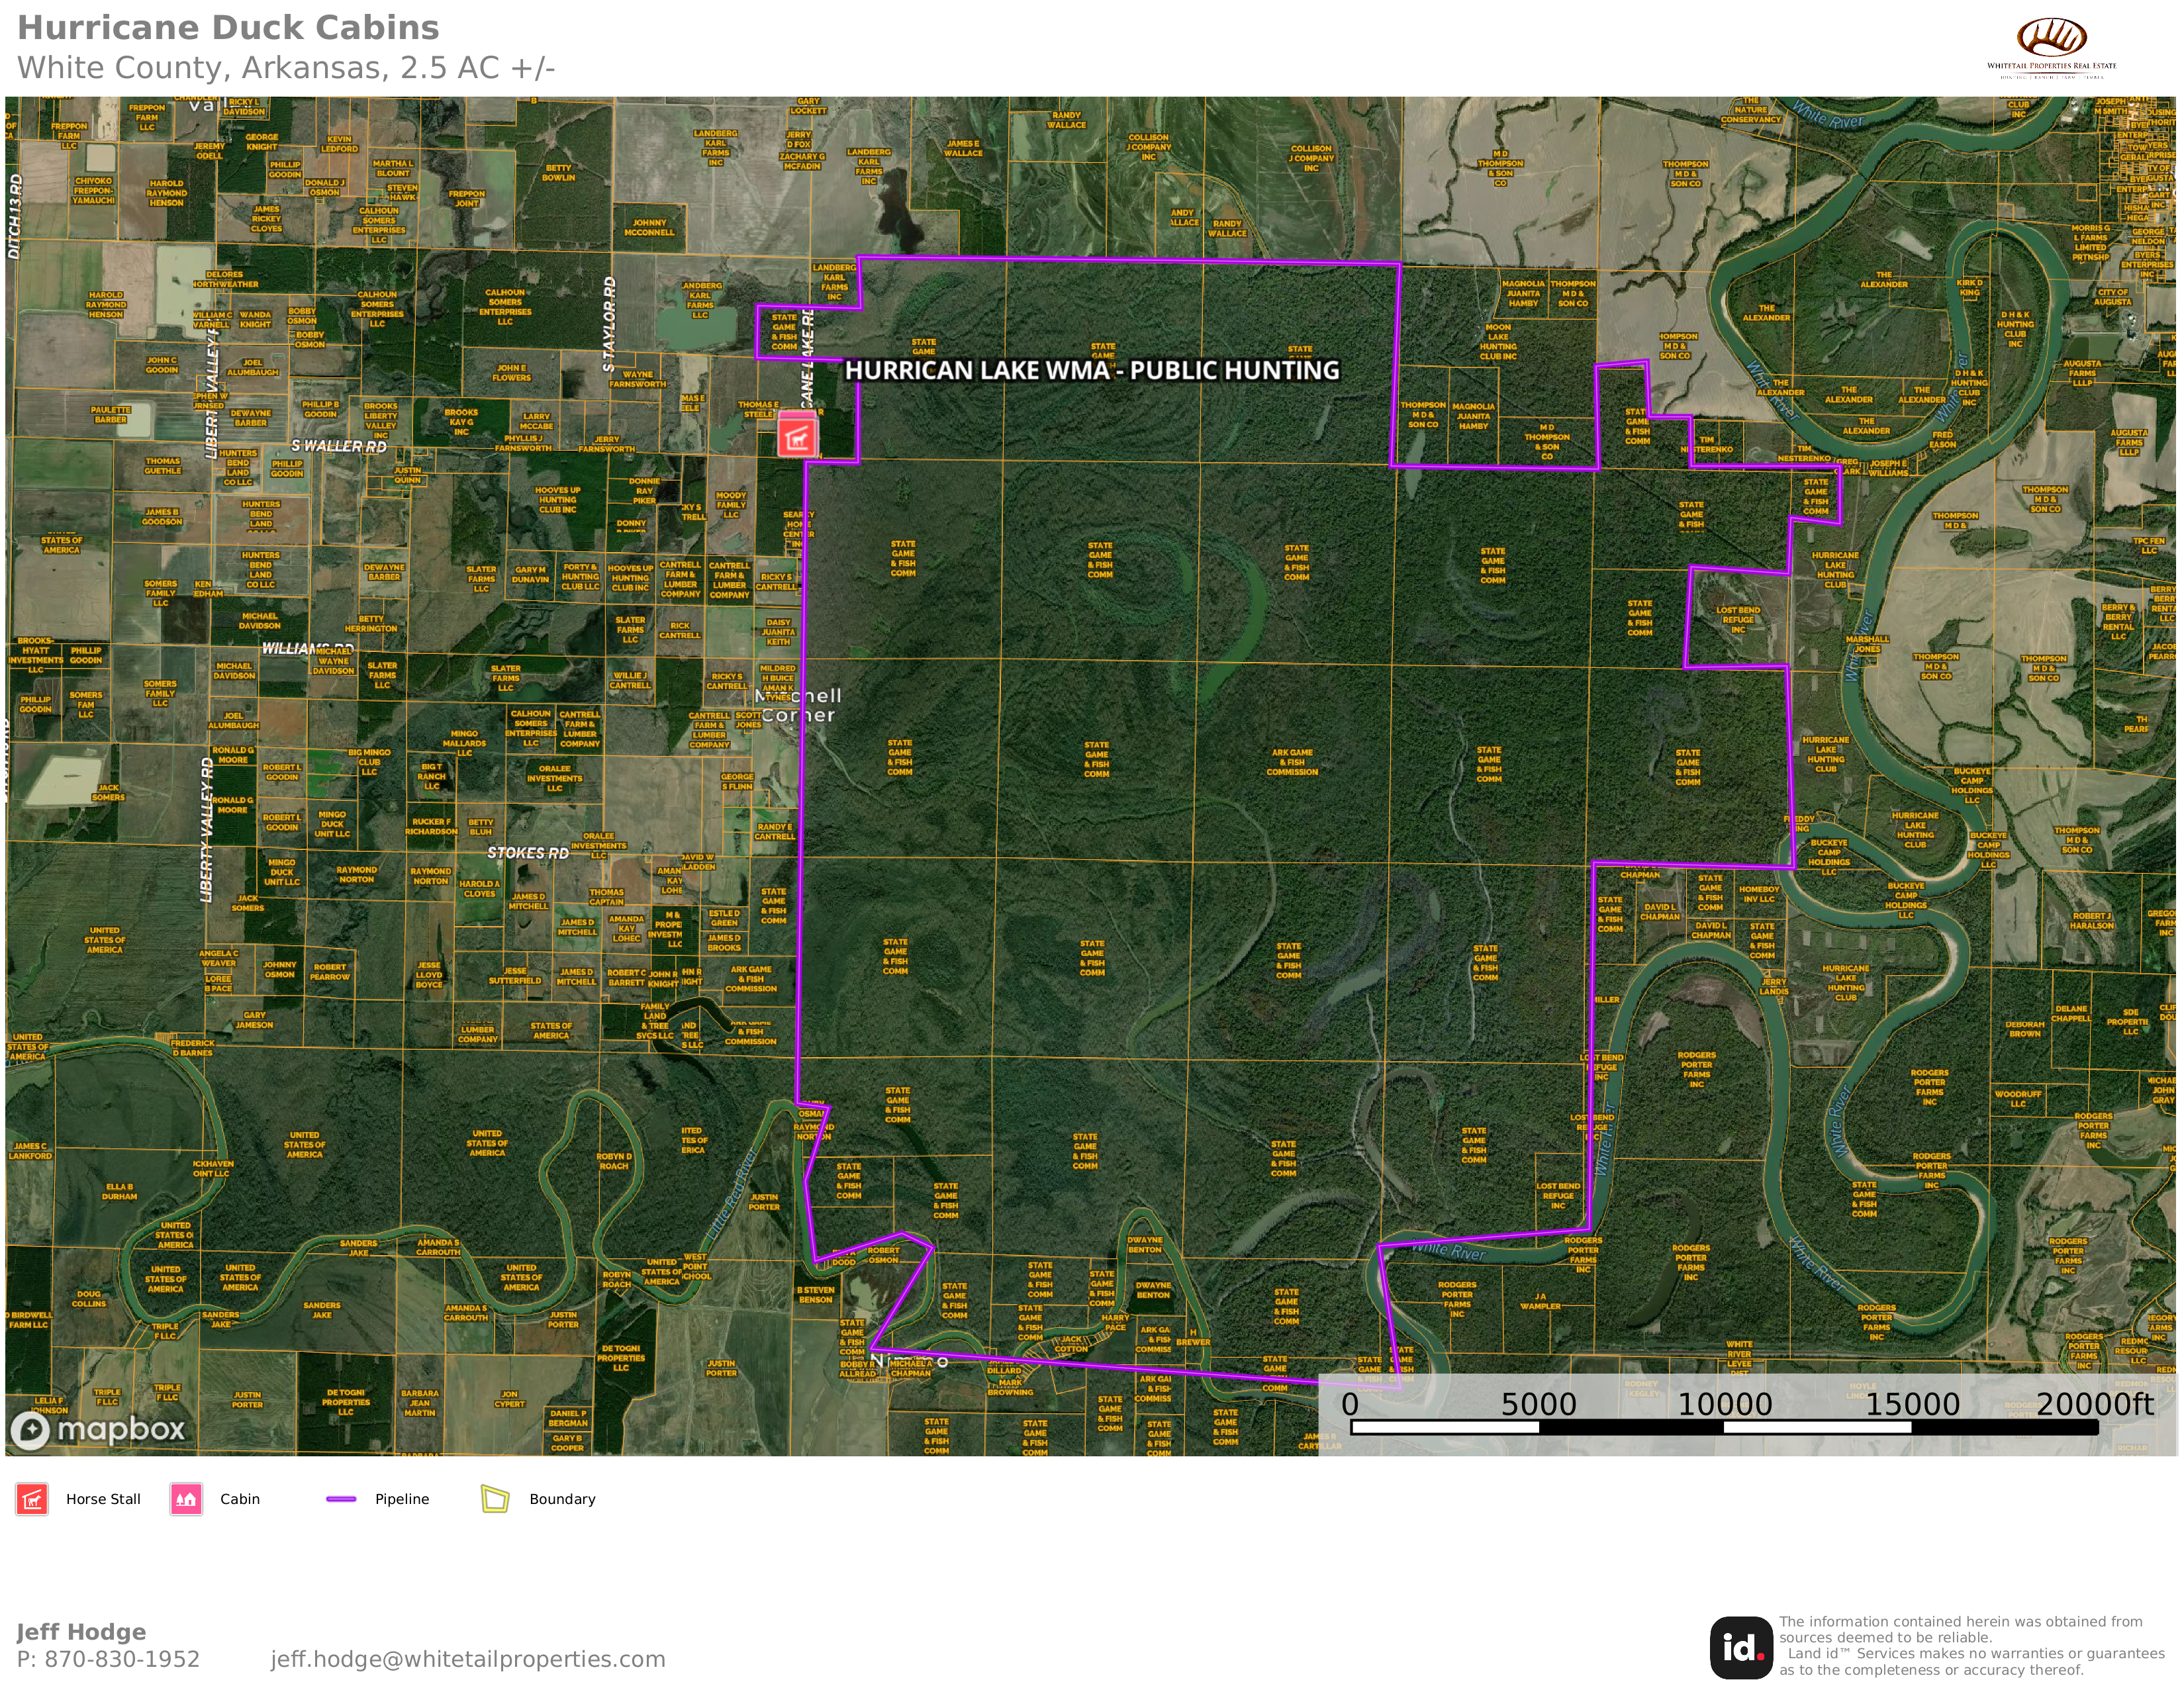Click the Horse Stall legend icon
Image resolution: width=2184 pixels, height=1688 pixels.
click(32, 1499)
